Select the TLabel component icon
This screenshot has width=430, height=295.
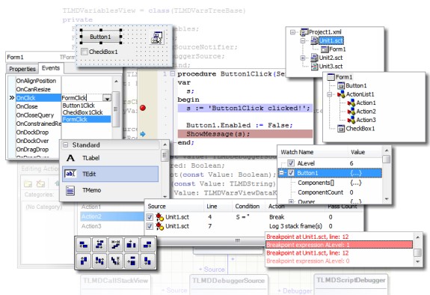70,158
